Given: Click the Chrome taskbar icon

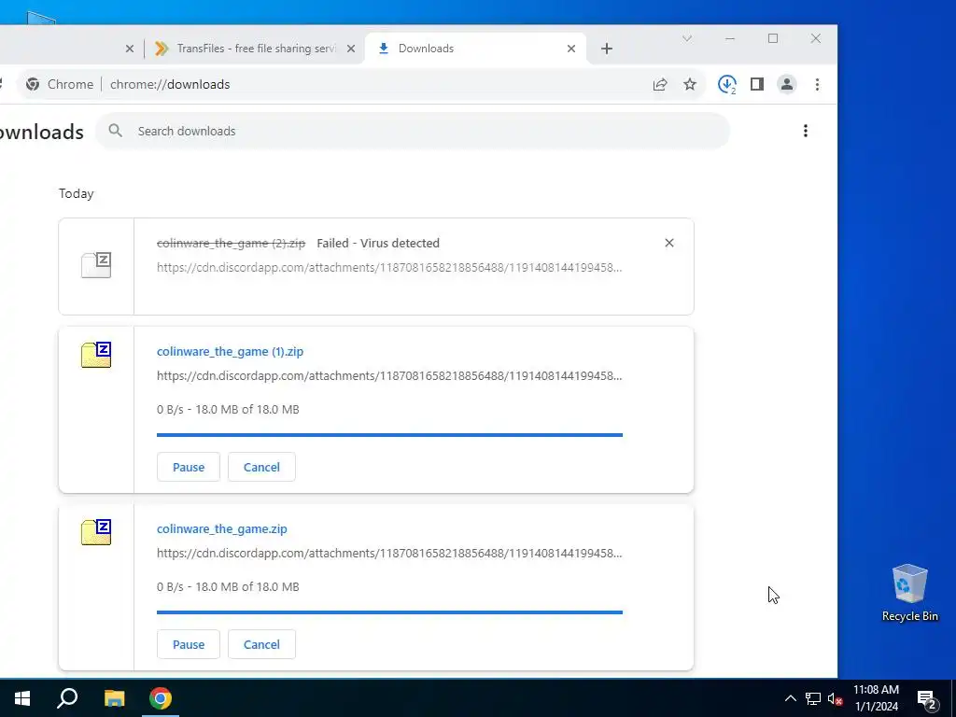Looking at the screenshot, I should (161, 698).
